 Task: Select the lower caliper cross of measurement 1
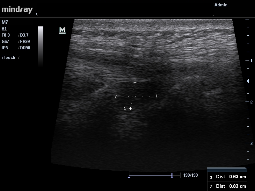coord(130,109)
